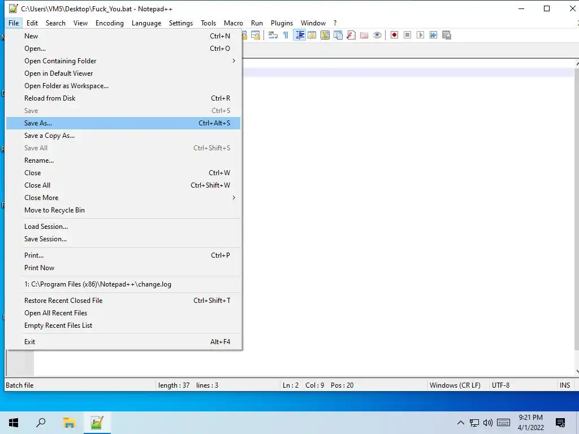Click the volume speaker tray icon
This screenshot has width=579, height=434.
pos(488,423)
